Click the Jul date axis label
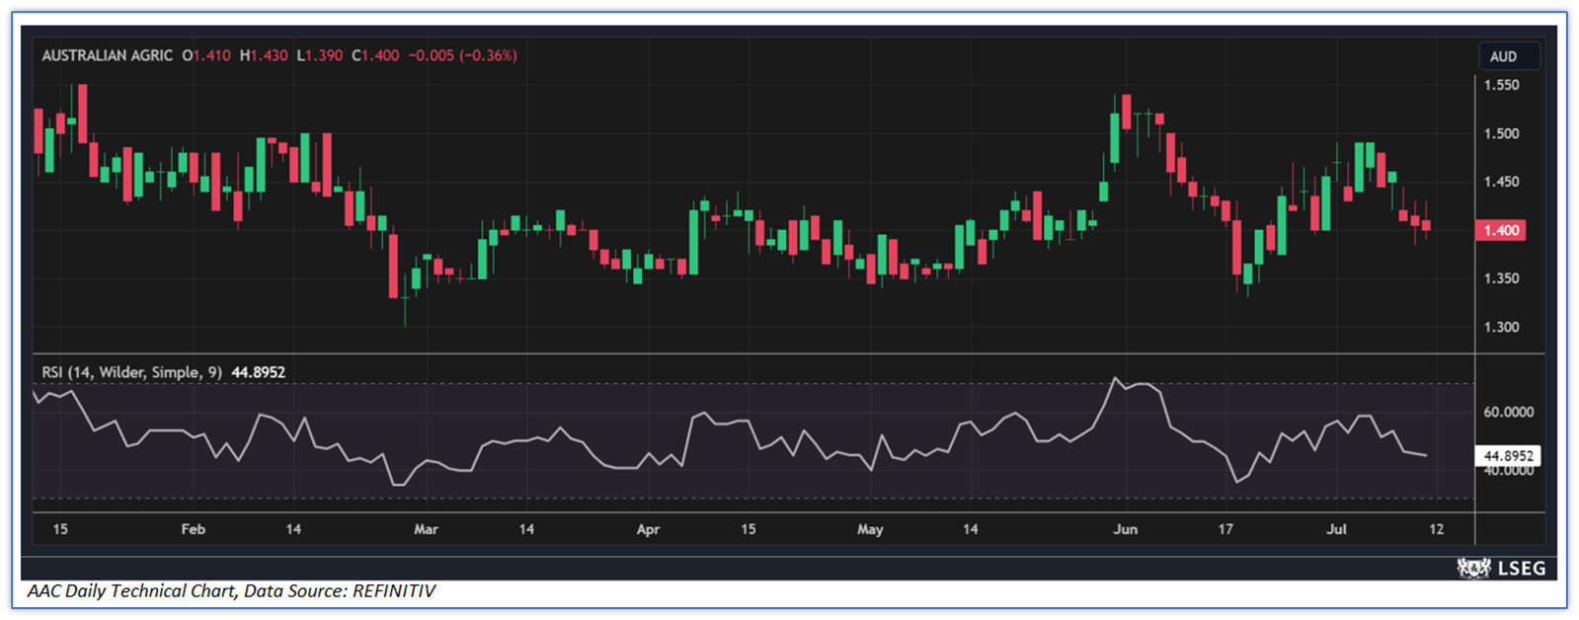1579x620 pixels. [1336, 529]
